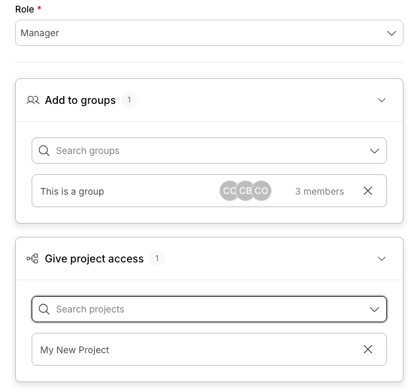
Task: Select the 'This is a group' entry
Action: coord(72,191)
